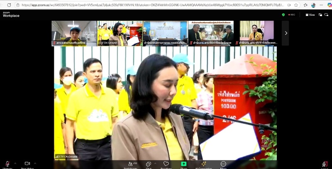This screenshot has width=332, height=169.
Task: Click the Zoom Workplace logo
Action: (11, 14)
